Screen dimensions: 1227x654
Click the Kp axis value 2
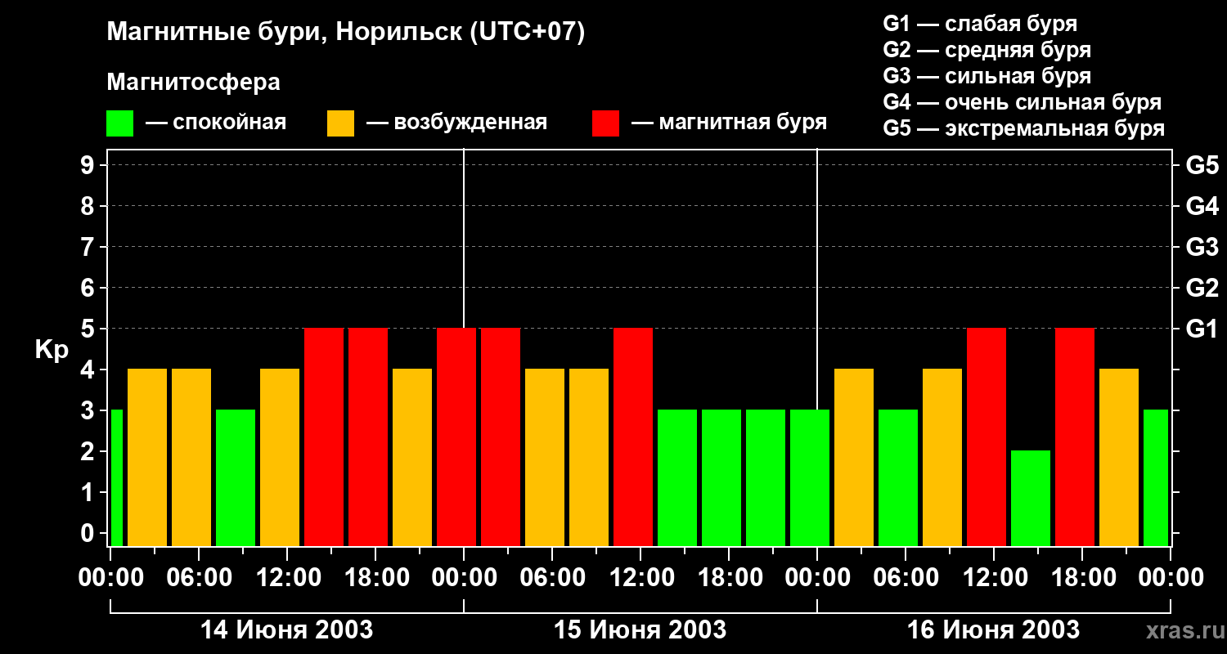tap(89, 451)
